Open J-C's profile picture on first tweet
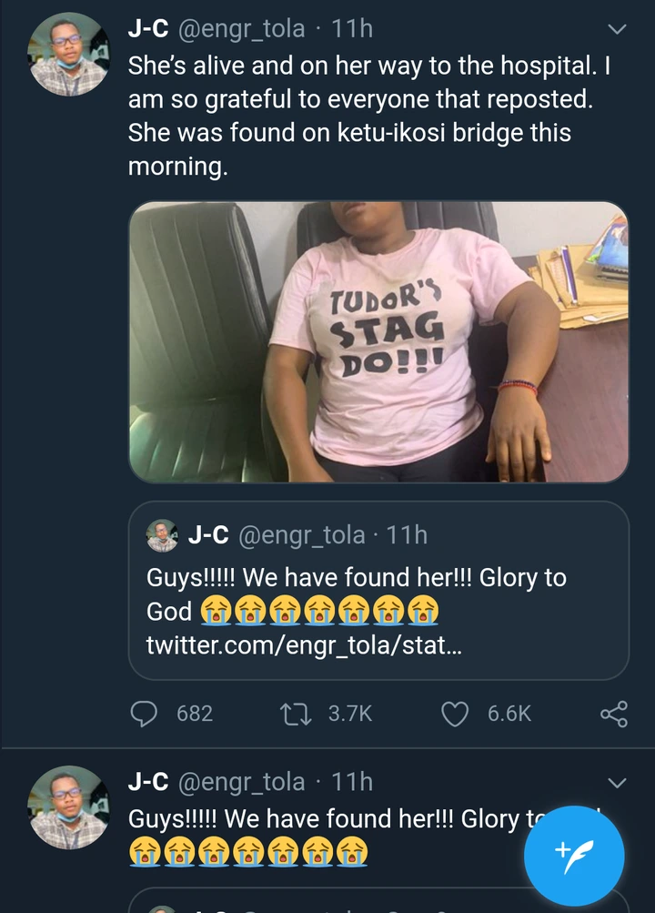655x913 pixels. click(69, 56)
